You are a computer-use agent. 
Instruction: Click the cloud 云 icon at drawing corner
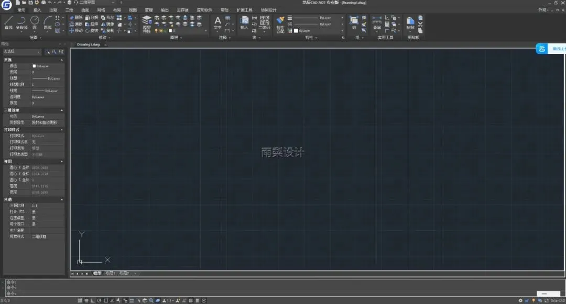tap(542, 49)
